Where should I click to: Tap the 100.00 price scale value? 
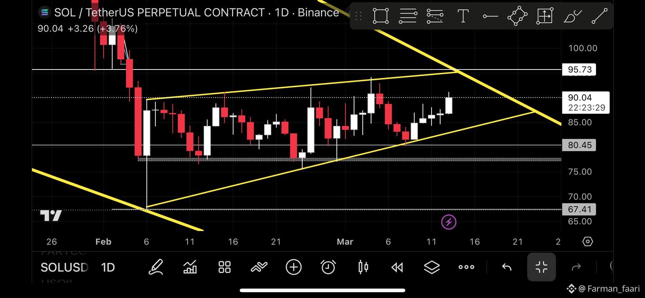pyautogui.click(x=583, y=48)
